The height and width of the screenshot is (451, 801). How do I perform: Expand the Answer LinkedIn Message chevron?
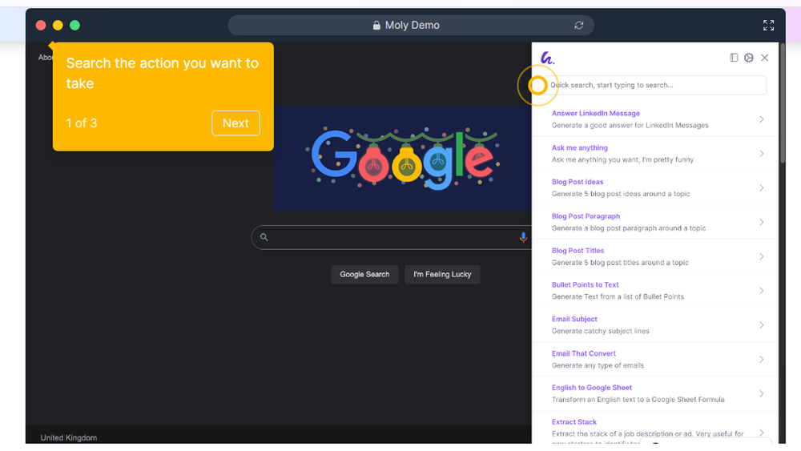pyautogui.click(x=761, y=119)
